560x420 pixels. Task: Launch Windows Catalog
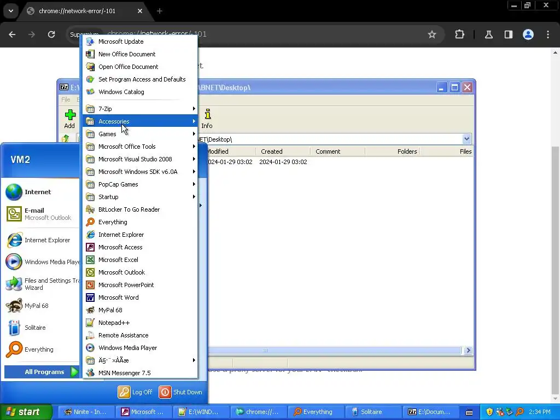tap(140, 92)
